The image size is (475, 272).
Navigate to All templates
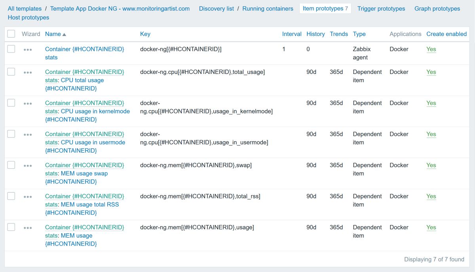click(25, 8)
